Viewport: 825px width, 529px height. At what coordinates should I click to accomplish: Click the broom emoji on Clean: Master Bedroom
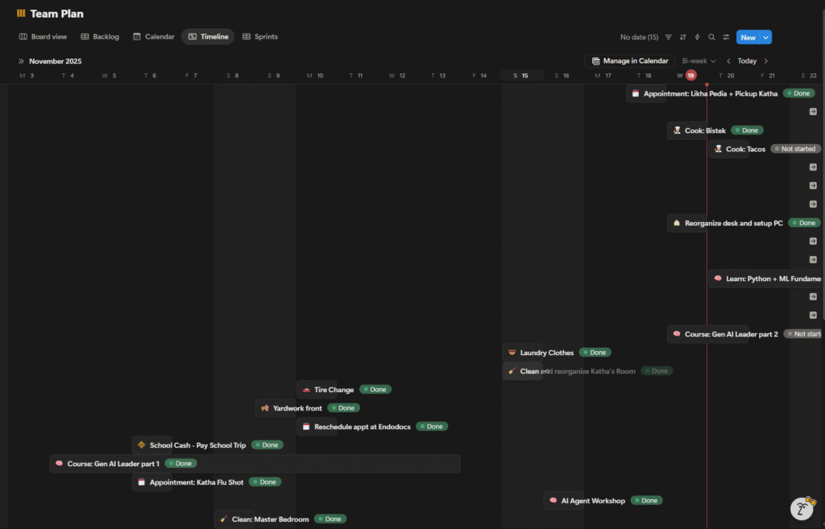(x=223, y=519)
